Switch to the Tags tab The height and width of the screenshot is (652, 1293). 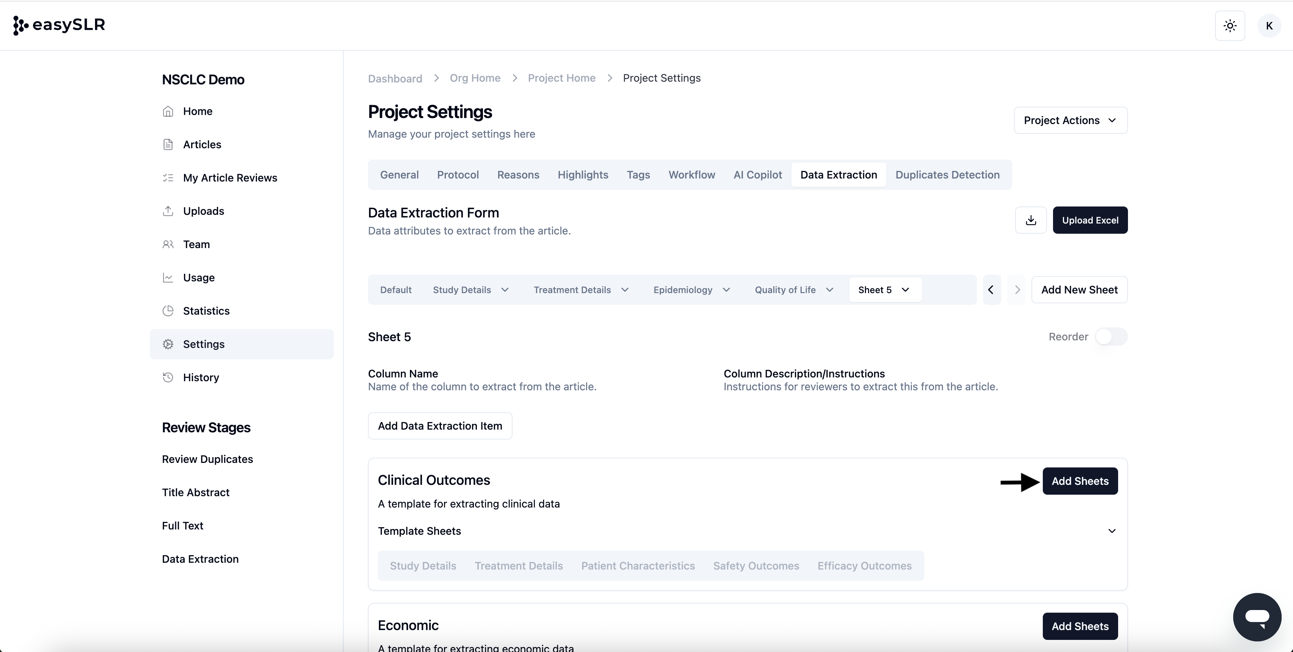pos(638,175)
